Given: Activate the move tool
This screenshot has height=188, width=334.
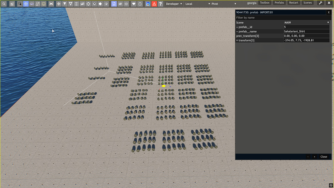Looking at the screenshot, I should coord(26,4).
